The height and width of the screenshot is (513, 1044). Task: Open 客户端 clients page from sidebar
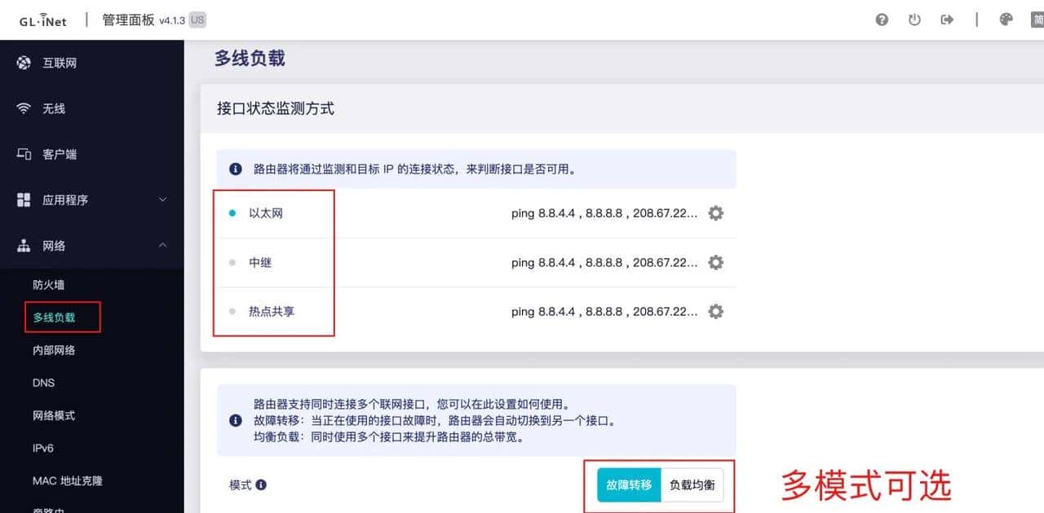click(63, 154)
